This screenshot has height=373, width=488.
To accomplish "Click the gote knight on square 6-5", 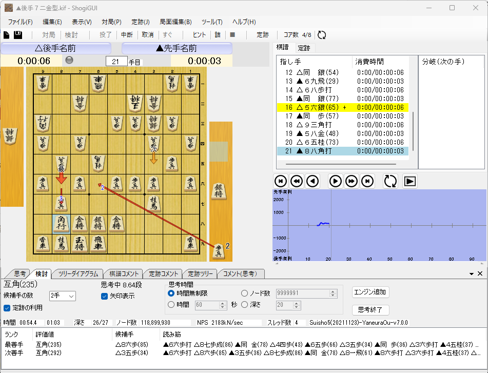I will [99, 163].
